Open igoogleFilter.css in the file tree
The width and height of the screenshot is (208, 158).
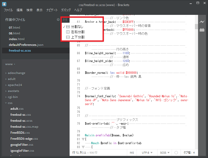pos(22,151)
